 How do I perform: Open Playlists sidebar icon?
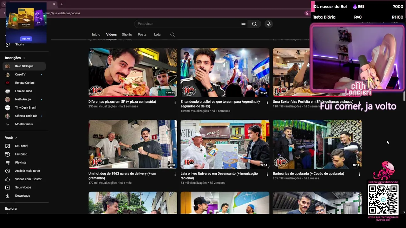[x=8, y=162]
